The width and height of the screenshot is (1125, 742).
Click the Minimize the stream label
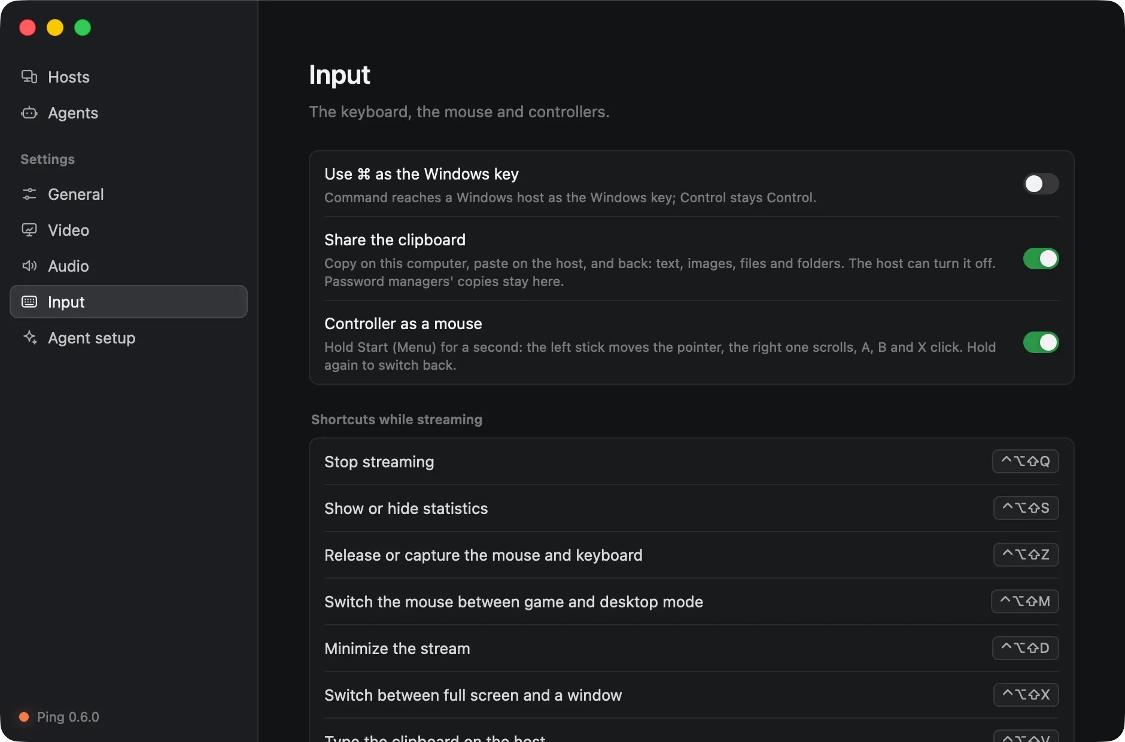(x=397, y=649)
